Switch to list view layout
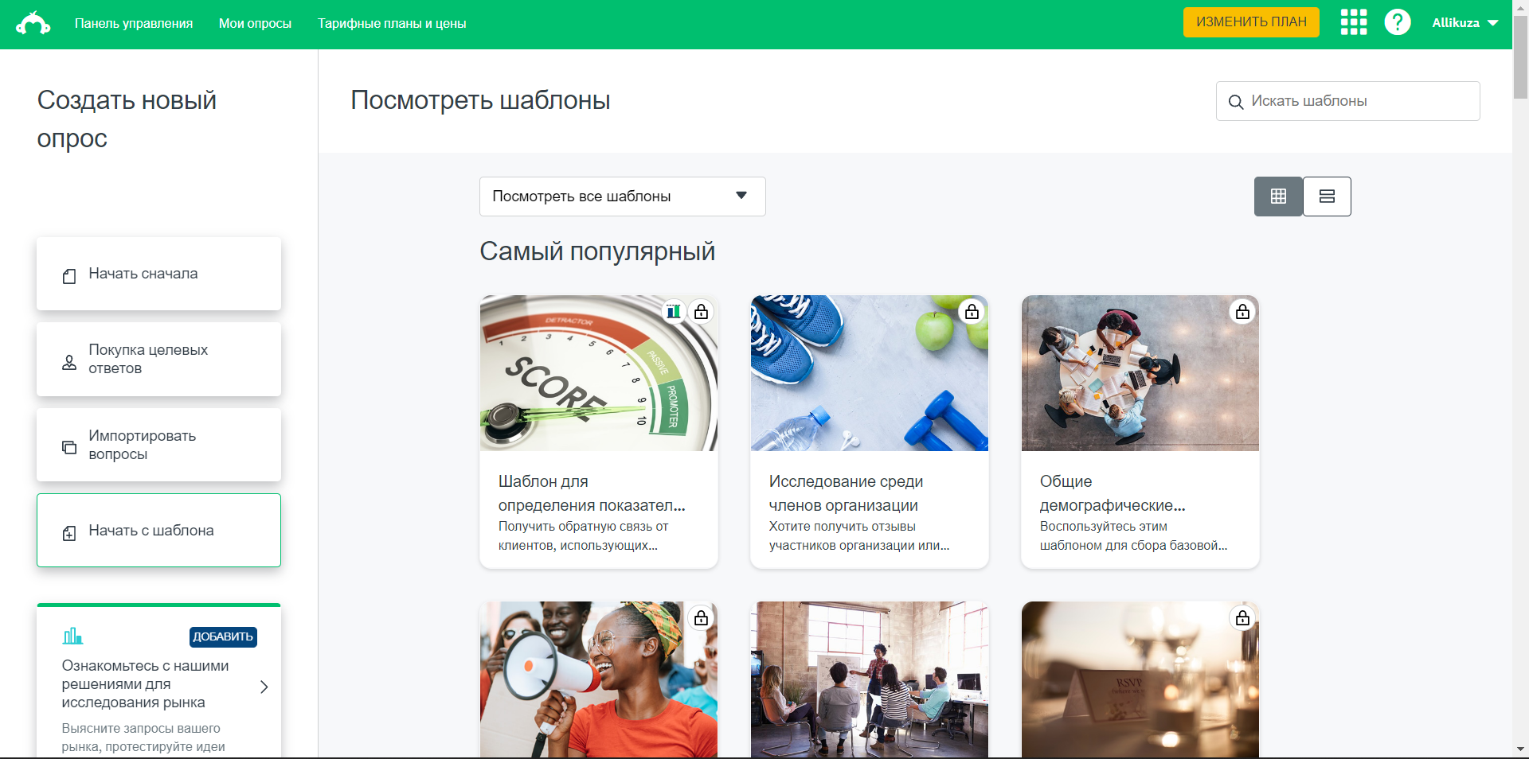Image resolution: width=1529 pixels, height=759 pixels. click(1327, 197)
